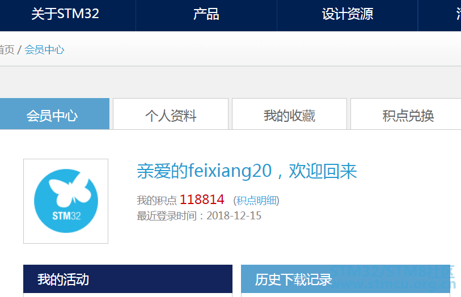Click the 历史下载记录 section header

pos(345,279)
